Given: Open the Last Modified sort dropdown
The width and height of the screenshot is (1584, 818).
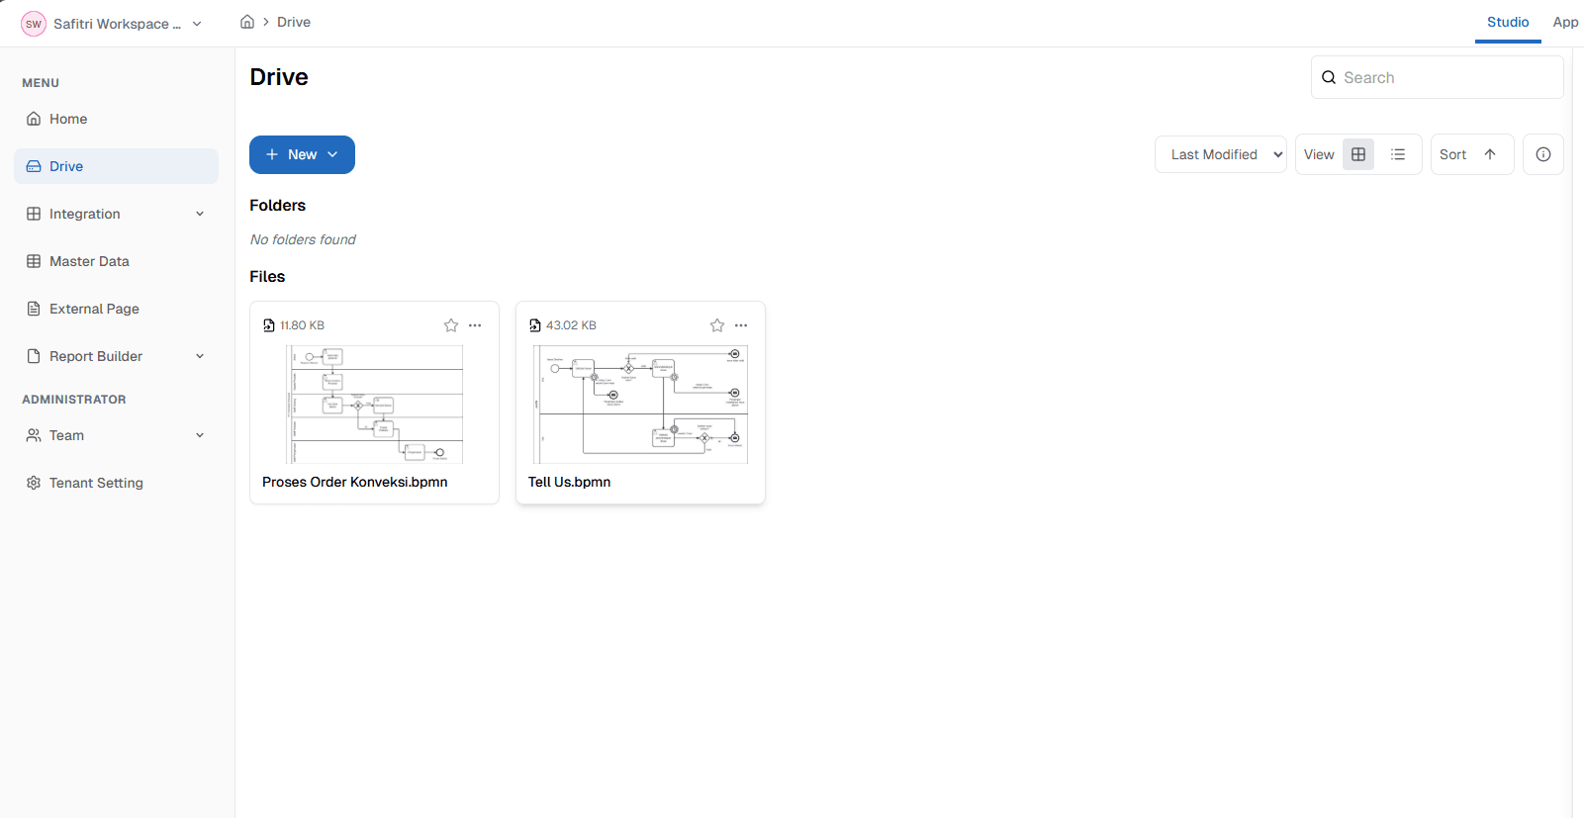Looking at the screenshot, I should [x=1221, y=154].
